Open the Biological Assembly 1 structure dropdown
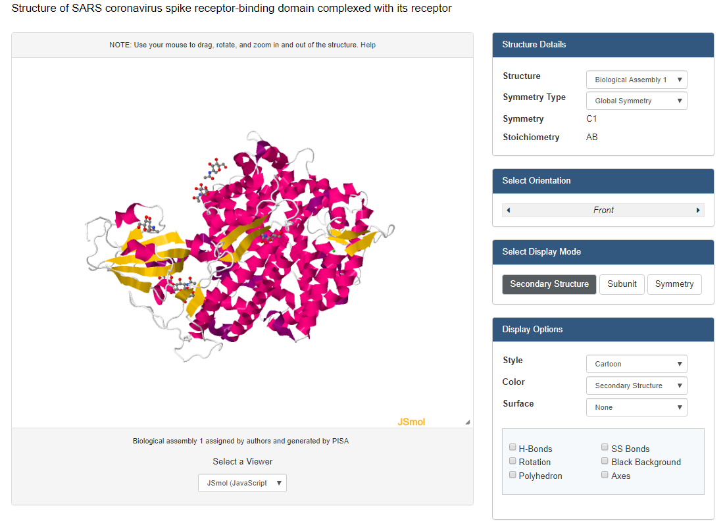The image size is (725, 527). pyautogui.click(x=636, y=80)
